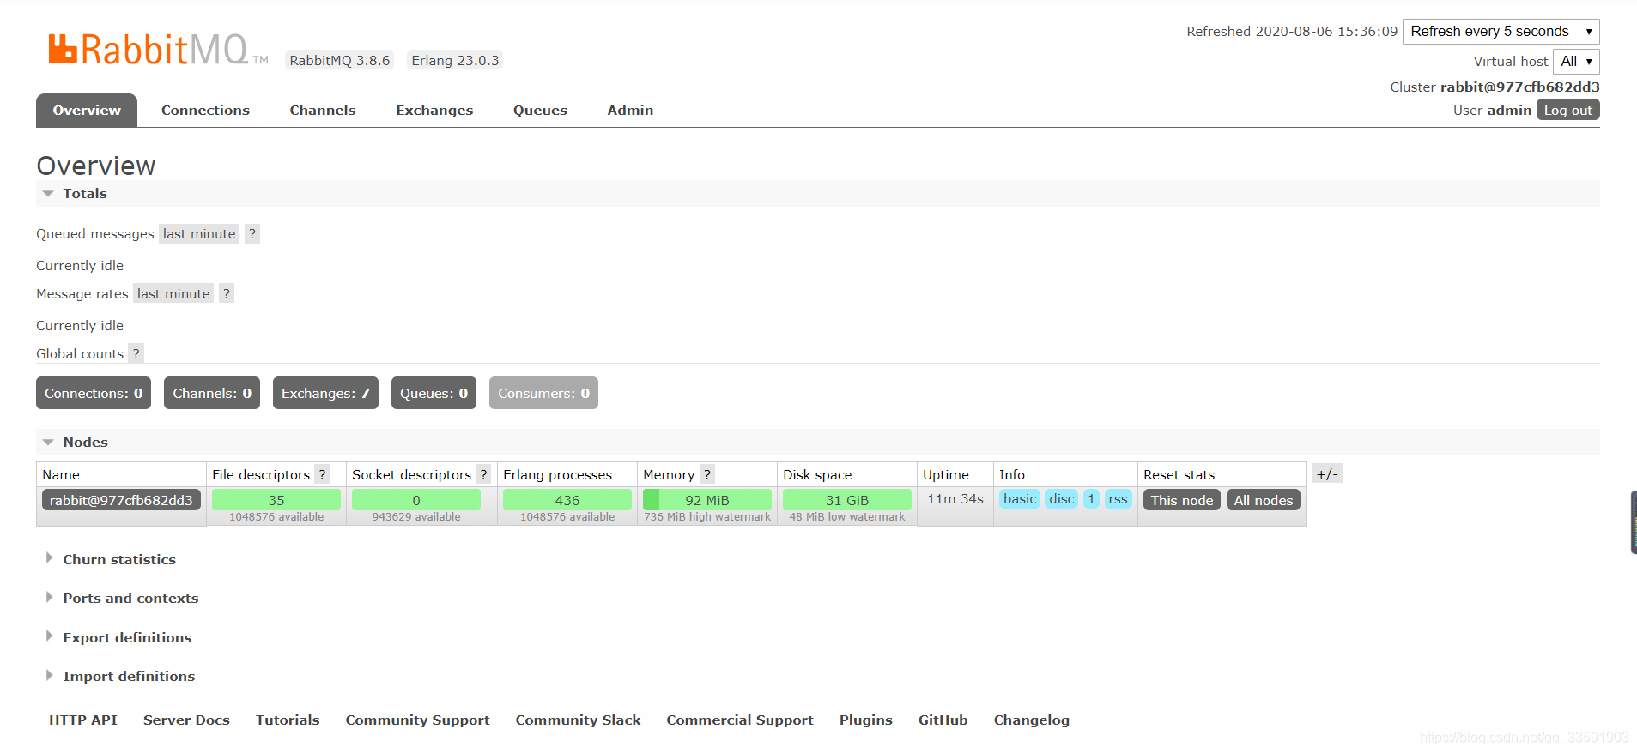Switch to the Channels tab
The height and width of the screenshot is (753, 1637).
[x=323, y=110]
